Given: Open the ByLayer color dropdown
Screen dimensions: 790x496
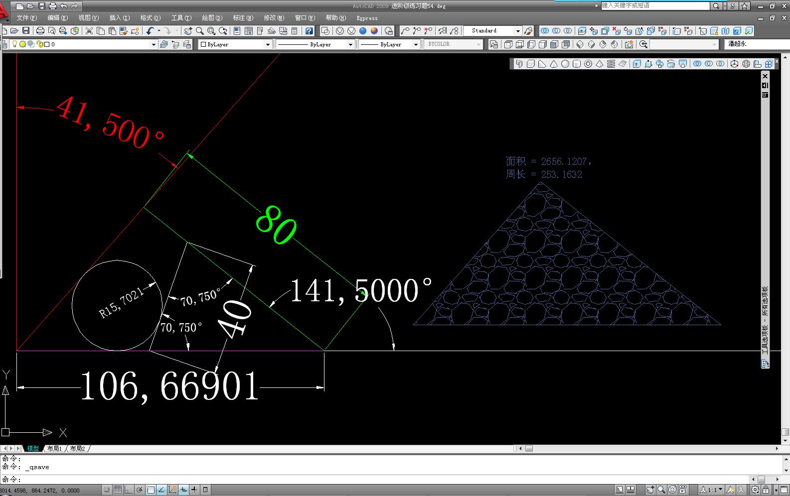Looking at the screenshot, I should [268, 44].
